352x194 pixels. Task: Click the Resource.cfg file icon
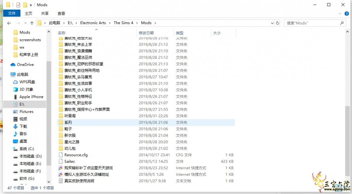[60, 155]
